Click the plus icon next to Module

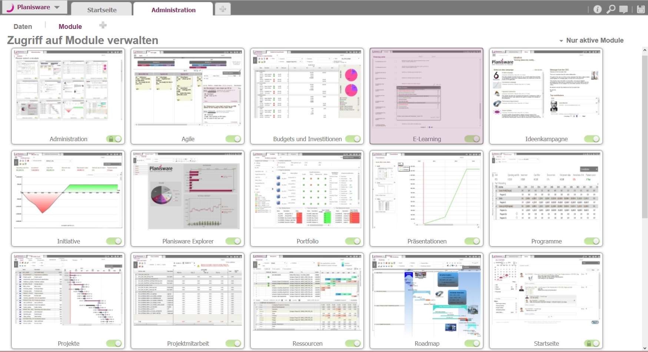pyautogui.click(x=103, y=25)
